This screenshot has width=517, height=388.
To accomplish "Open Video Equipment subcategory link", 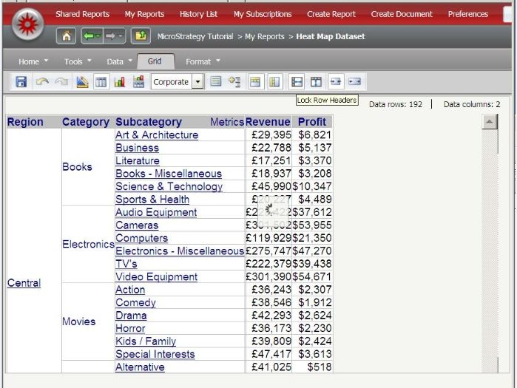I will (x=157, y=276).
